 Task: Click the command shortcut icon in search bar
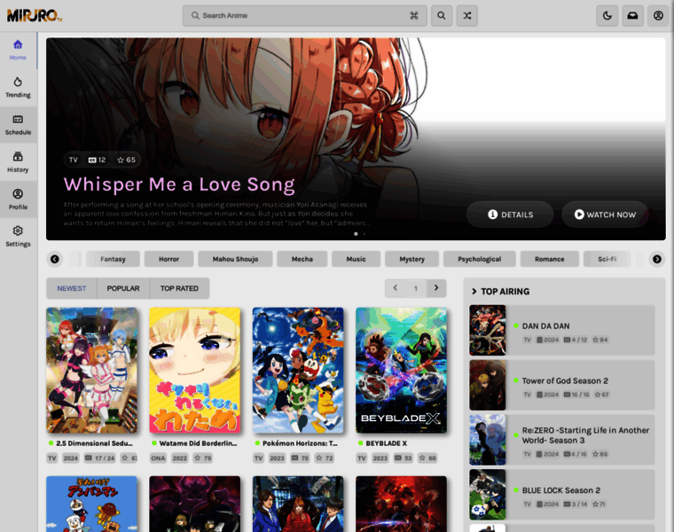point(414,16)
